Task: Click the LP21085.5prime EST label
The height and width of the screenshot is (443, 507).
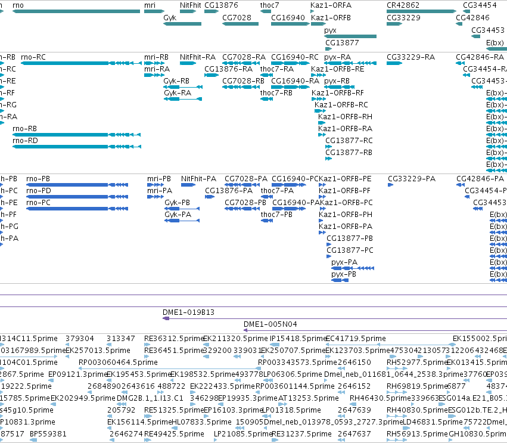Action: 244,434
